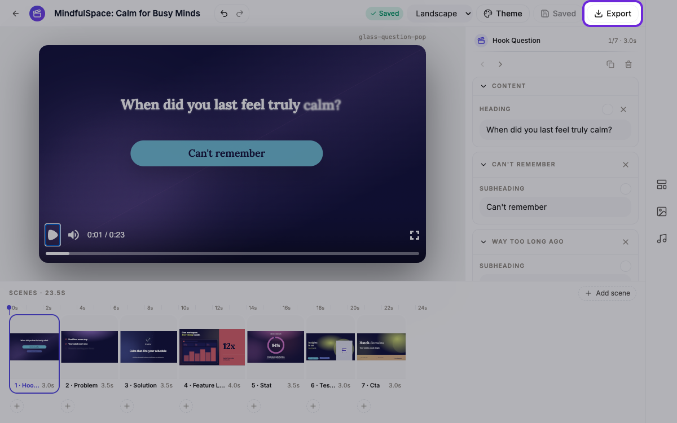This screenshot has width=677, height=423.
Task: Open the Landscape orientation dropdown
Action: point(440,14)
